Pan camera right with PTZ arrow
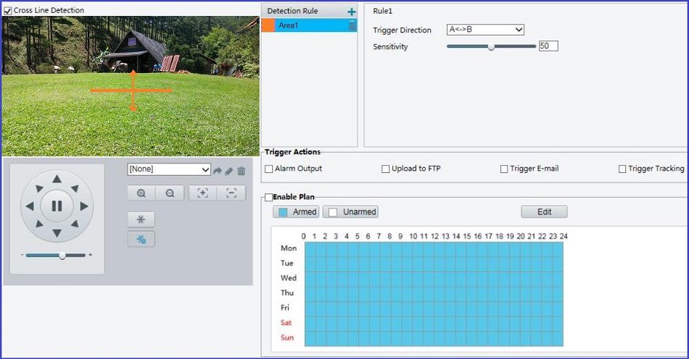689x359 pixels. [84, 206]
